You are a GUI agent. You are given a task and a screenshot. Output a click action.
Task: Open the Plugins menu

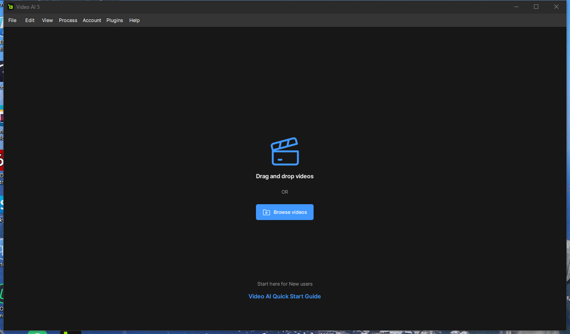point(115,20)
